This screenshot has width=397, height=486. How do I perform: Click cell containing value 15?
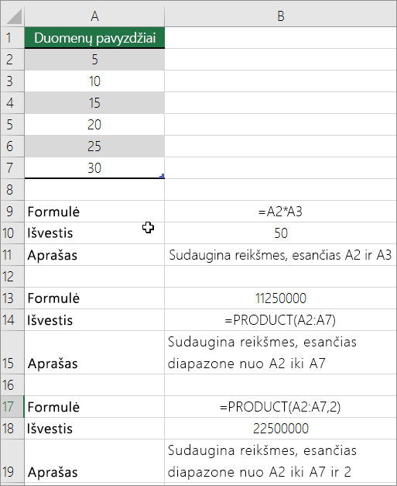pos(94,103)
